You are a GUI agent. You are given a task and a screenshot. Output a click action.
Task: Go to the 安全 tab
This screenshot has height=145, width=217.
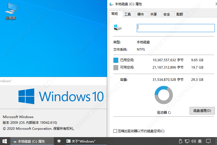[167, 14]
